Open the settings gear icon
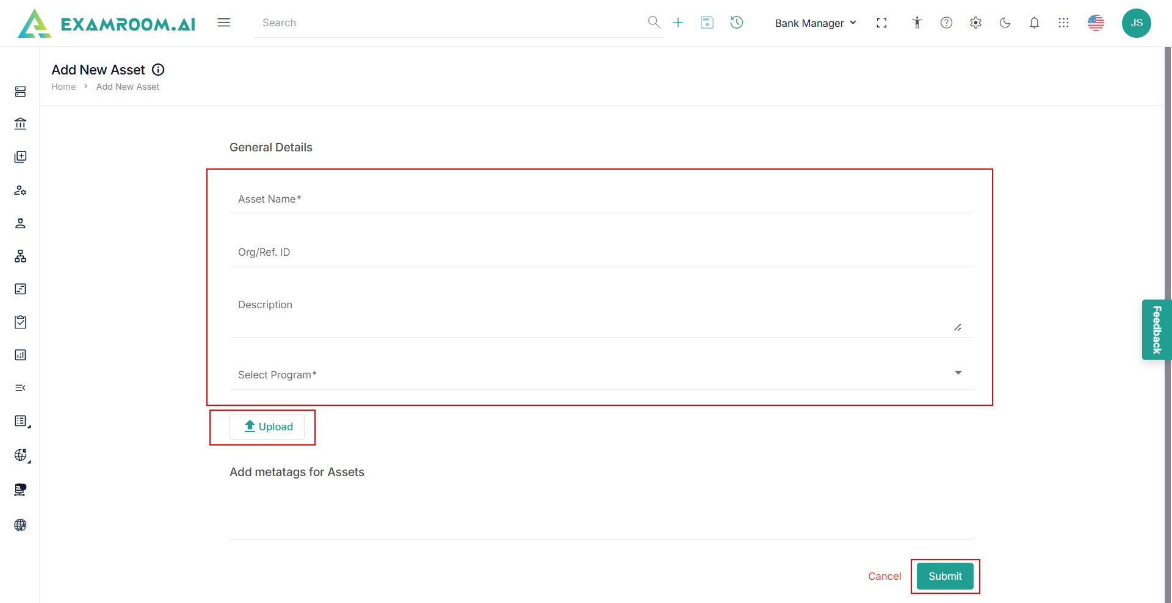Image resolution: width=1172 pixels, height=603 pixels. [x=975, y=23]
